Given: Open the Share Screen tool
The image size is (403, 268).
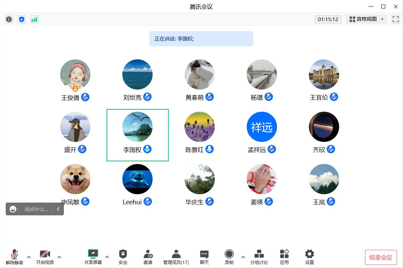Looking at the screenshot, I should coord(93,257).
